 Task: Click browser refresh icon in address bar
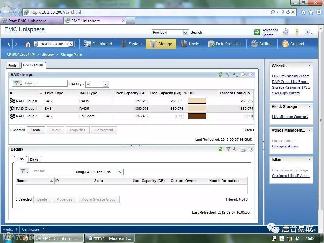288,12
